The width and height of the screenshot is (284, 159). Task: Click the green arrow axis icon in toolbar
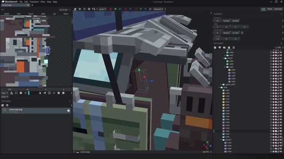(115, 9)
